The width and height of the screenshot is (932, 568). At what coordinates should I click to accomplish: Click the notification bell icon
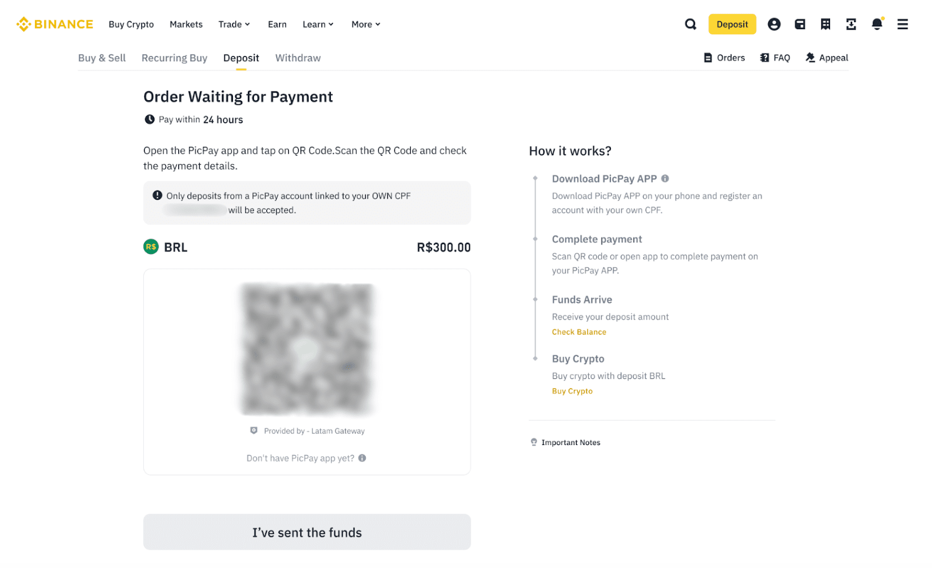point(877,24)
